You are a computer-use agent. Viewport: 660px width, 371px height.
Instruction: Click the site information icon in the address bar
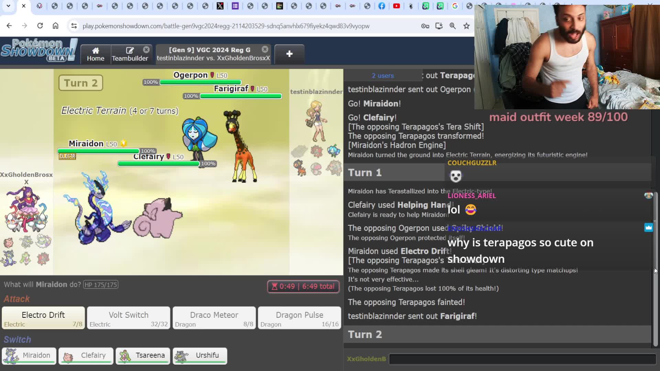[74, 26]
